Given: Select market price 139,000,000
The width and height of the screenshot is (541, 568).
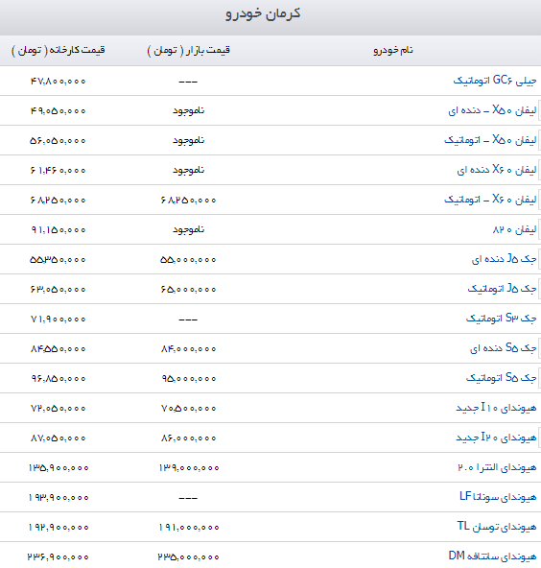Looking at the screenshot, I should [189, 467].
